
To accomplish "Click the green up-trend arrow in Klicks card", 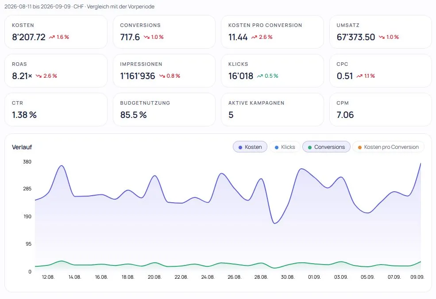I will pos(260,76).
